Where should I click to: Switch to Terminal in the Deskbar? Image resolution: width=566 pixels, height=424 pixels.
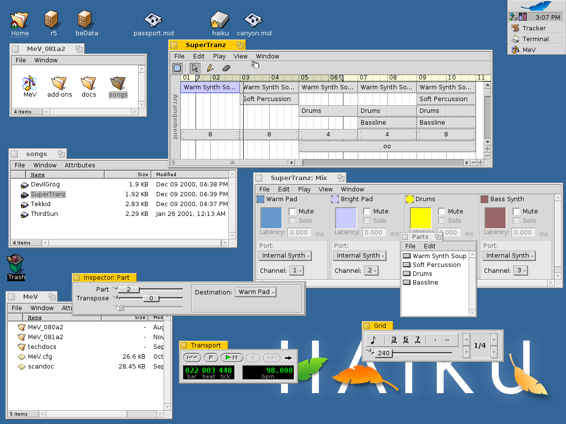[x=537, y=39]
